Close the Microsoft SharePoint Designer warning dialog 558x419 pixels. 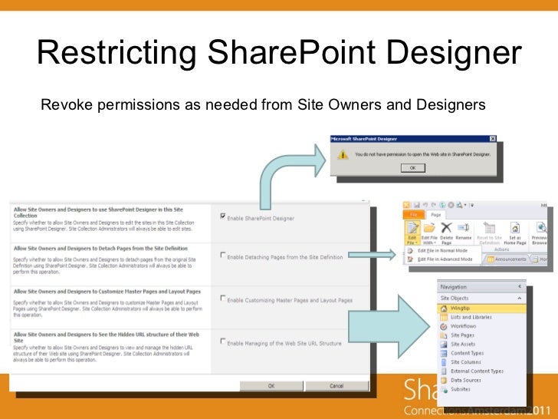493,139
